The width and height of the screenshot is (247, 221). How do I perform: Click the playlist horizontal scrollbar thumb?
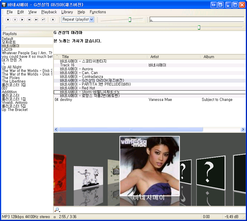[131, 130]
